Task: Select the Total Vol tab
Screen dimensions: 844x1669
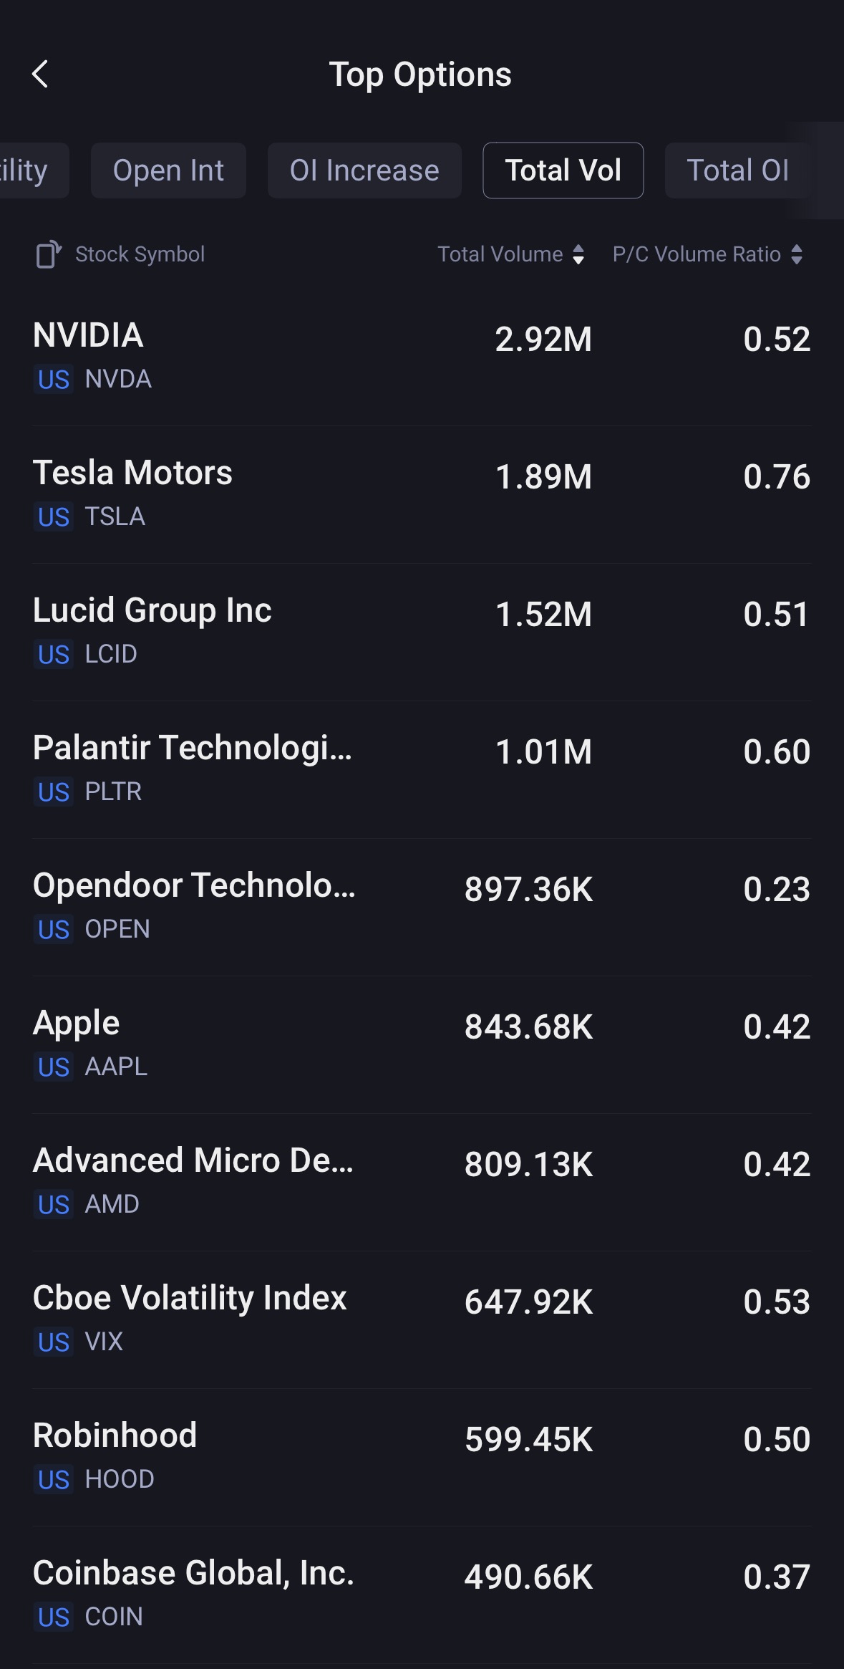Action: coord(563,170)
